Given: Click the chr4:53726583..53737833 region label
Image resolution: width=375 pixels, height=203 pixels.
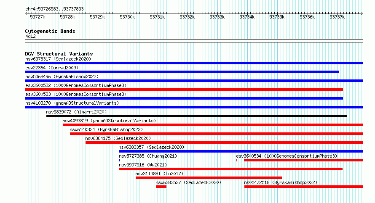Looking at the screenshot, I should pyautogui.click(x=54, y=9).
